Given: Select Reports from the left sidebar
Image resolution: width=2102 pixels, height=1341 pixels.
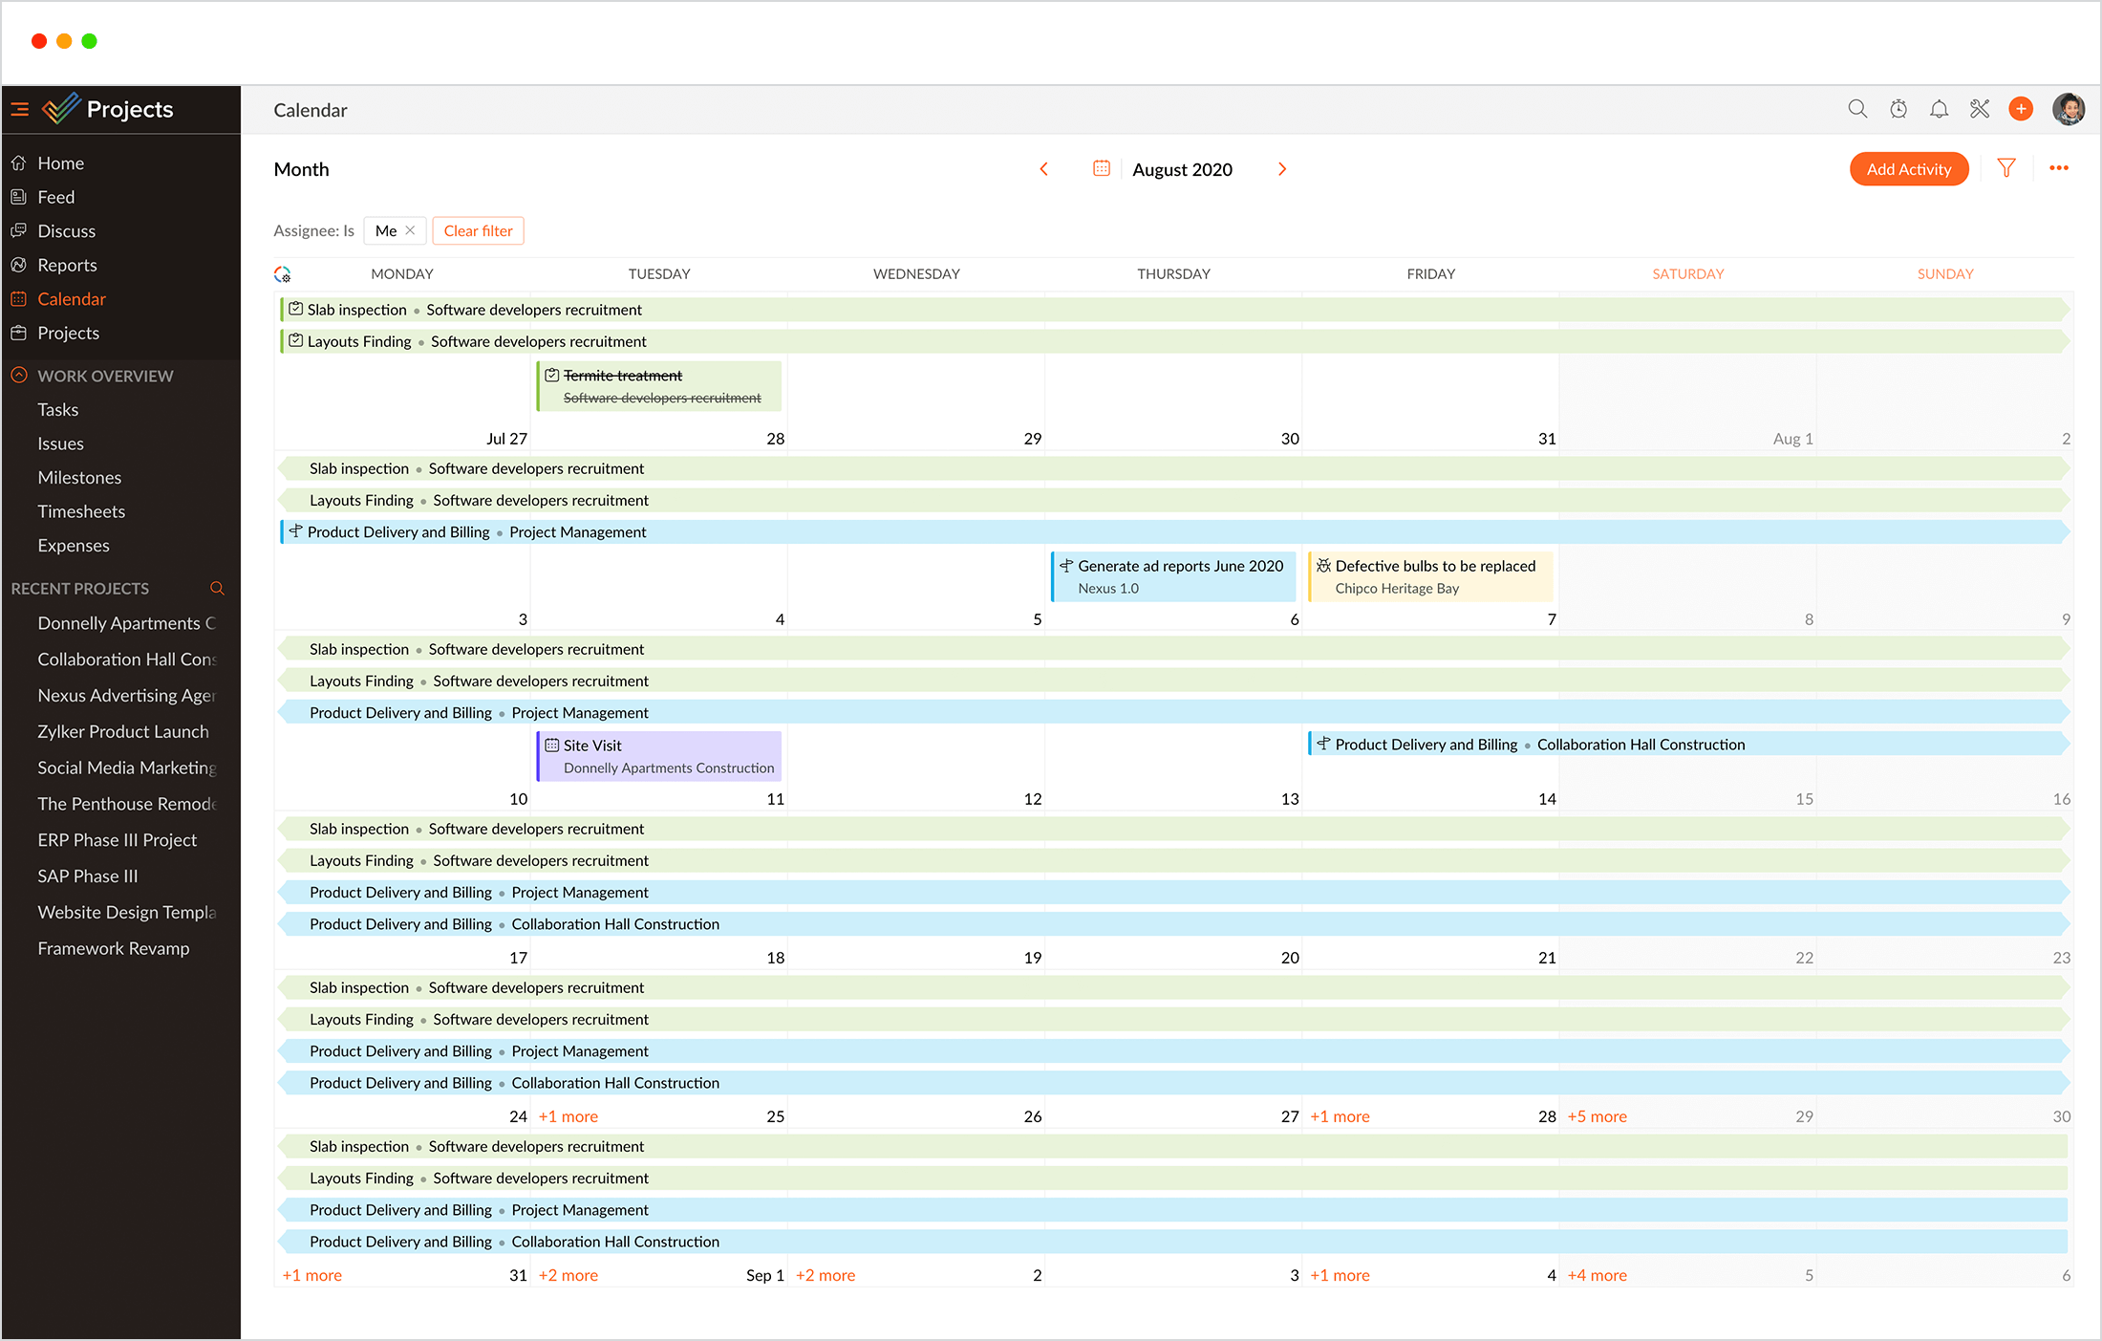Looking at the screenshot, I should [x=68, y=265].
